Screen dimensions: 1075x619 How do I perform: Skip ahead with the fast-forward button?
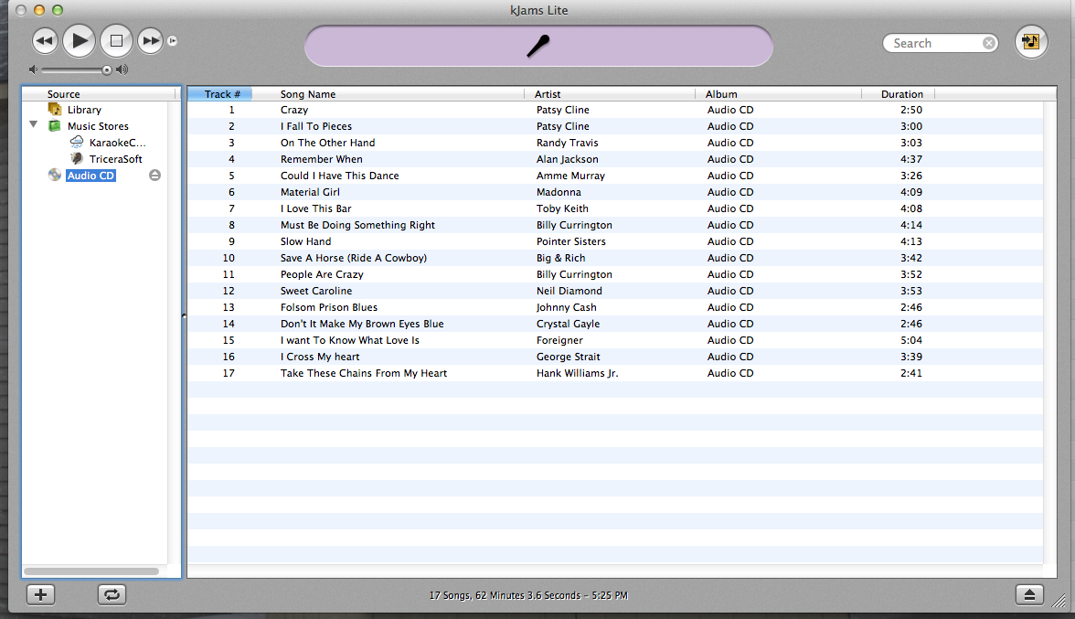click(x=150, y=40)
